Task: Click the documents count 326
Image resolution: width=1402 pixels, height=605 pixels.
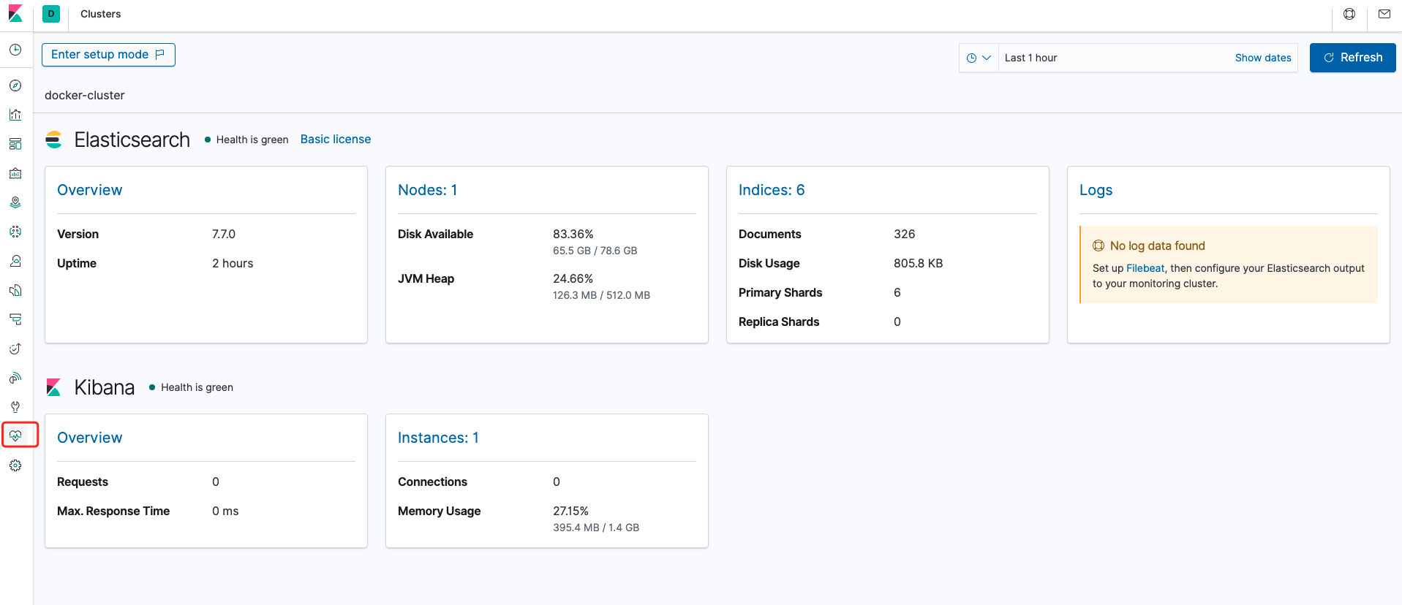Action: tap(905, 234)
